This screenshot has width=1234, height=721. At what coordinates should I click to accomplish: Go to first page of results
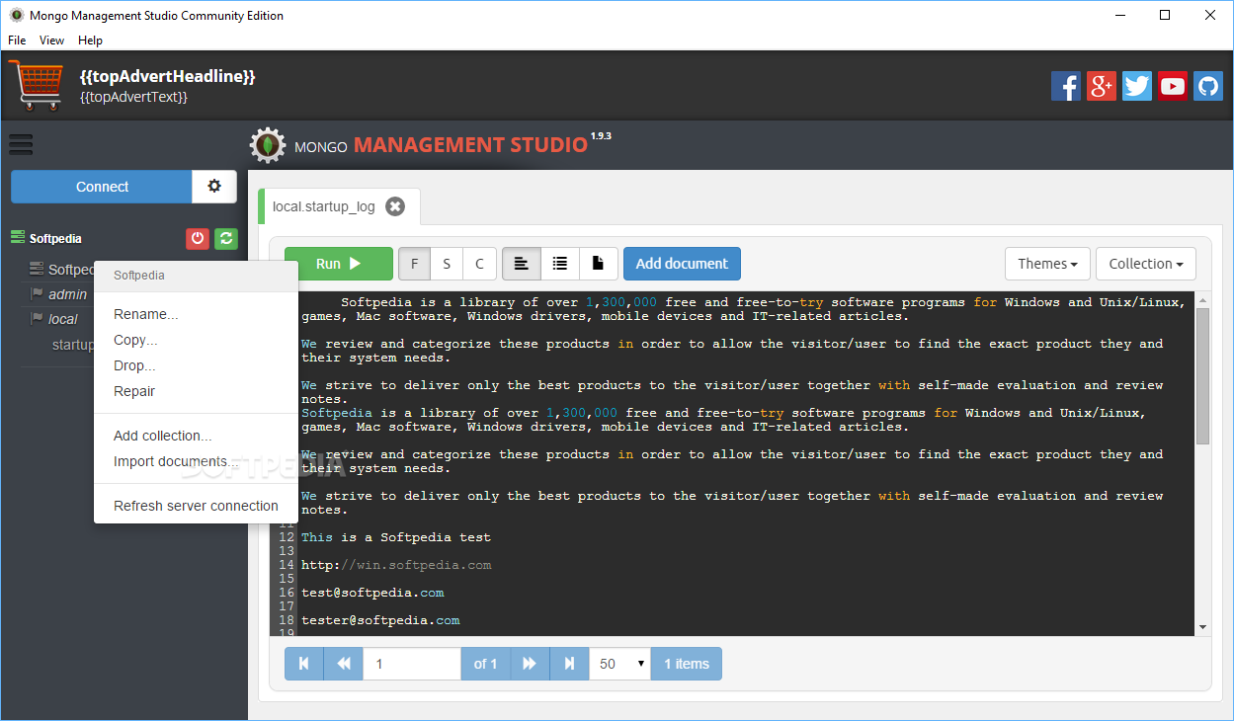pyautogui.click(x=304, y=664)
